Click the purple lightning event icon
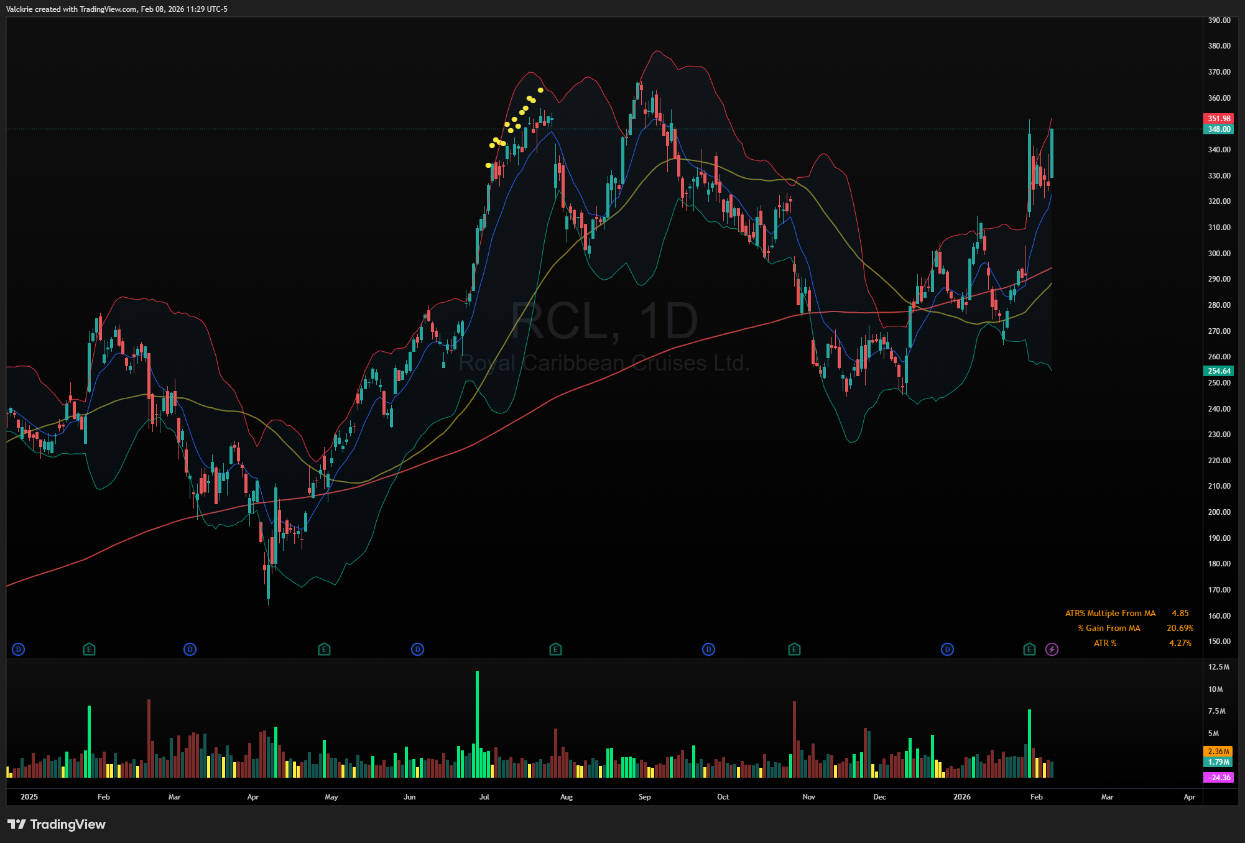The width and height of the screenshot is (1245, 843). coord(1052,650)
